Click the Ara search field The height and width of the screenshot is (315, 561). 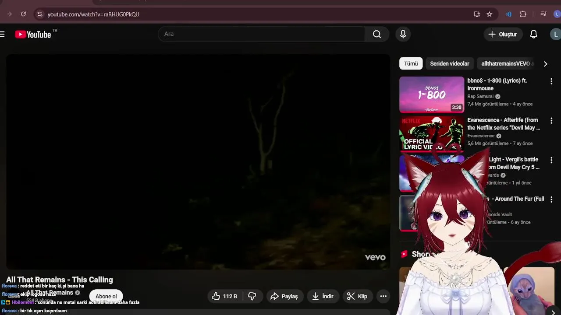261,34
